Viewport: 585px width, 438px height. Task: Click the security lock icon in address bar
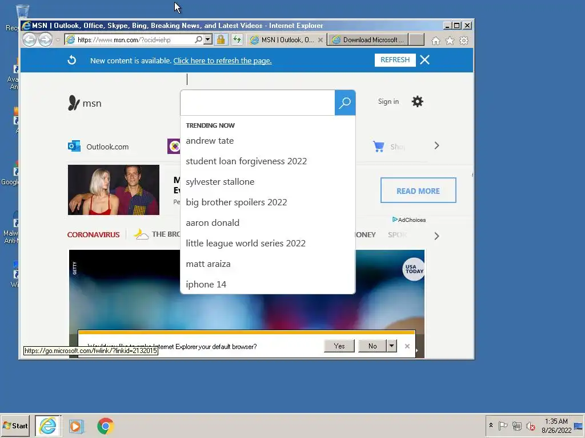tap(221, 39)
